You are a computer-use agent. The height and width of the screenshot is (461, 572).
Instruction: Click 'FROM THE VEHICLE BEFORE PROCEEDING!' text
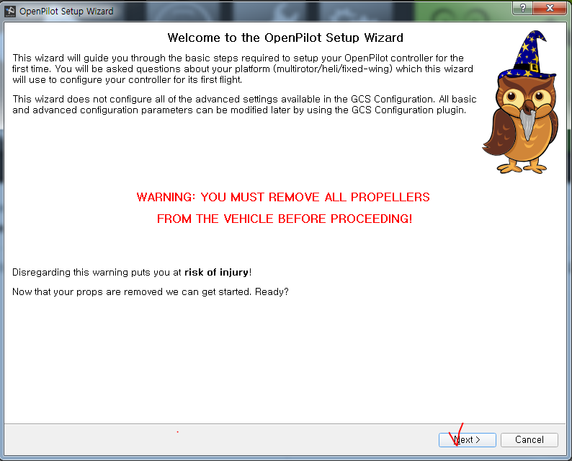click(x=285, y=219)
